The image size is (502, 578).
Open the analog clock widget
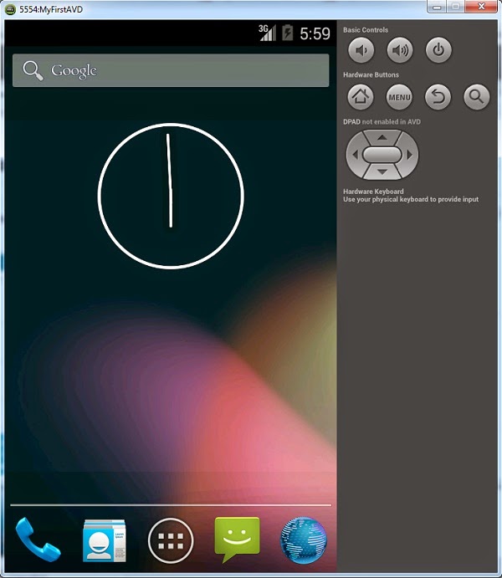click(171, 196)
